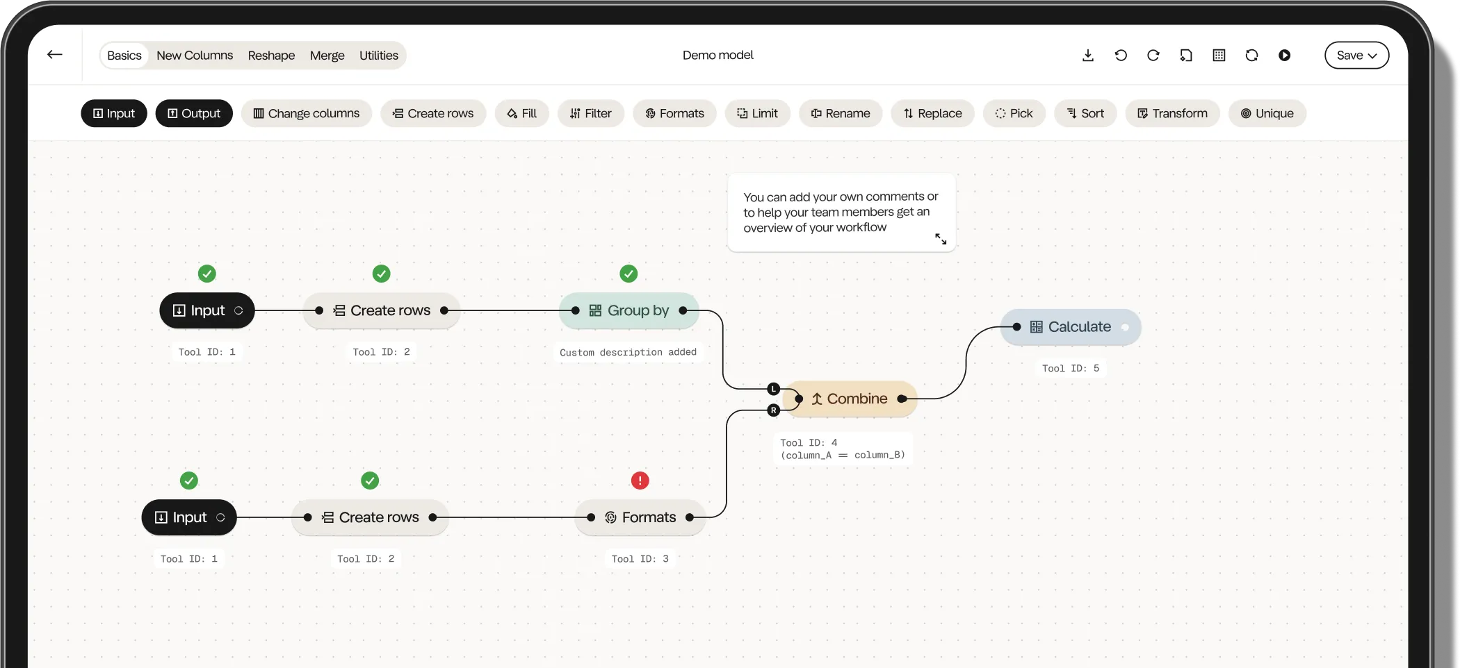The width and height of the screenshot is (1460, 668).
Task: Select the Filter tool pill
Action: (590, 113)
